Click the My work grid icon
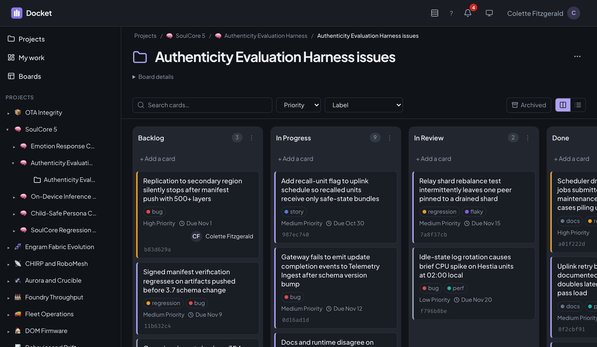The height and width of the screenshot is (347, 597). [11, 57]
